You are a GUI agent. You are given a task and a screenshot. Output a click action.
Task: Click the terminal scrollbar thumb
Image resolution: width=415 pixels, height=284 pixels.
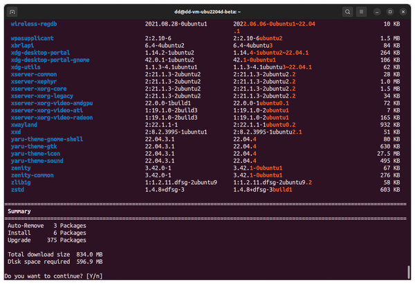click(409, 272)
